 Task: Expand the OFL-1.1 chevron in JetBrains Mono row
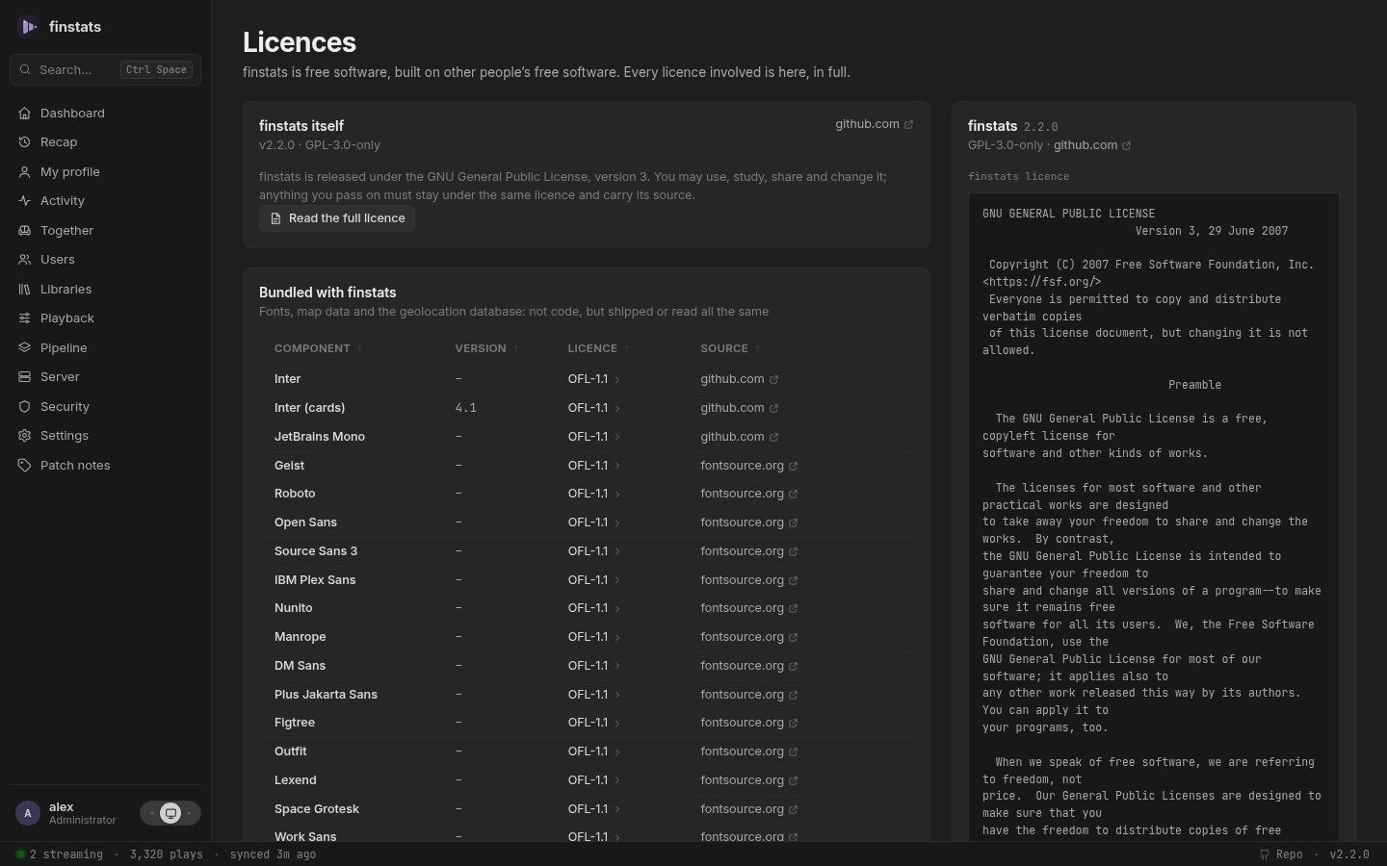tap(616, 438)
